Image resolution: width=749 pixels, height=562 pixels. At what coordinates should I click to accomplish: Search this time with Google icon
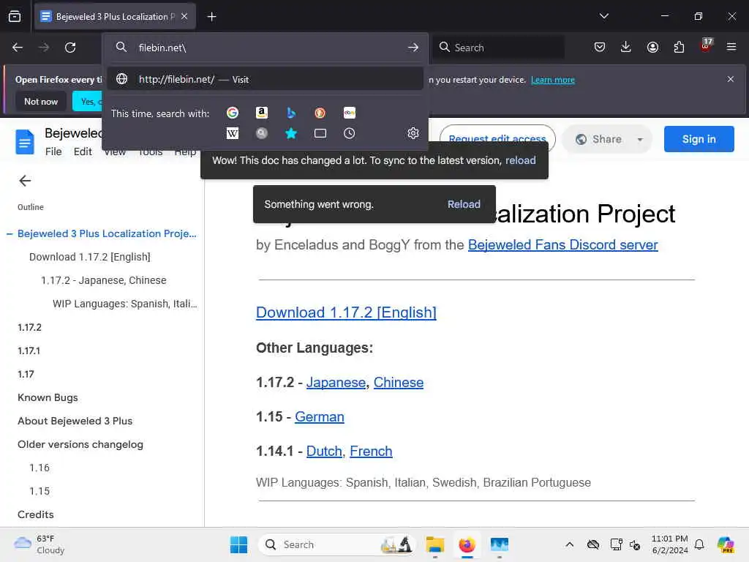[233, 113]
